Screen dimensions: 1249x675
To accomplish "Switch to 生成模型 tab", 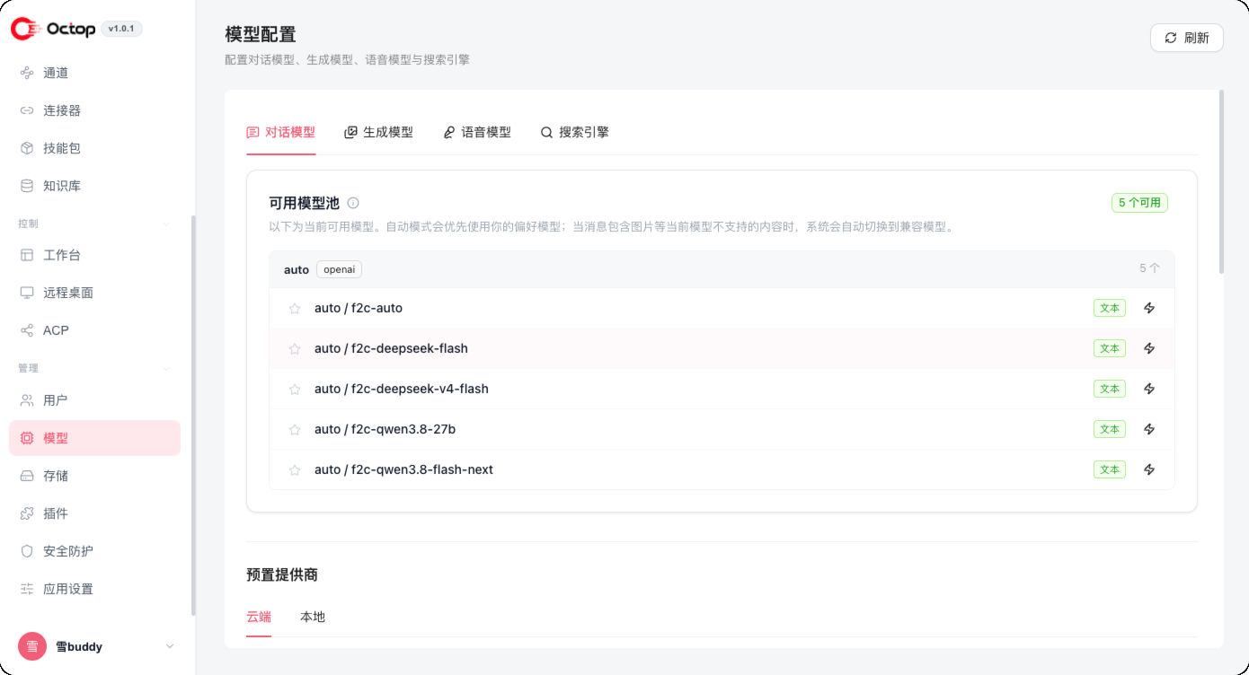I will (379, 132).
